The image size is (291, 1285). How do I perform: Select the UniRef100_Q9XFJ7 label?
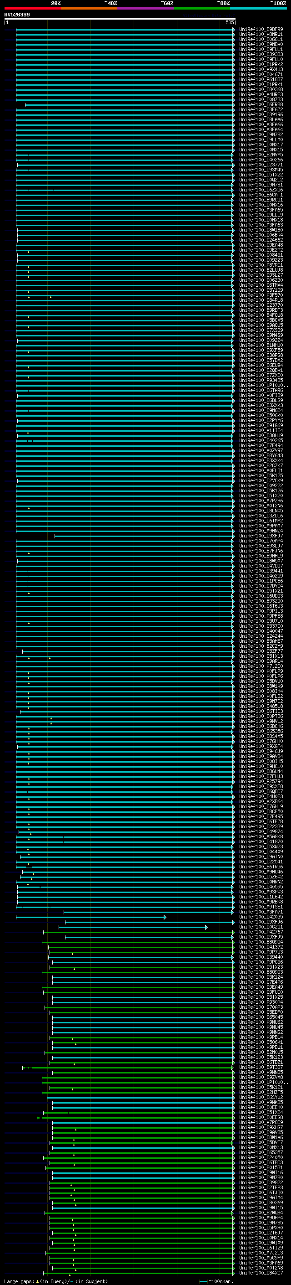(x=261, y=536)
